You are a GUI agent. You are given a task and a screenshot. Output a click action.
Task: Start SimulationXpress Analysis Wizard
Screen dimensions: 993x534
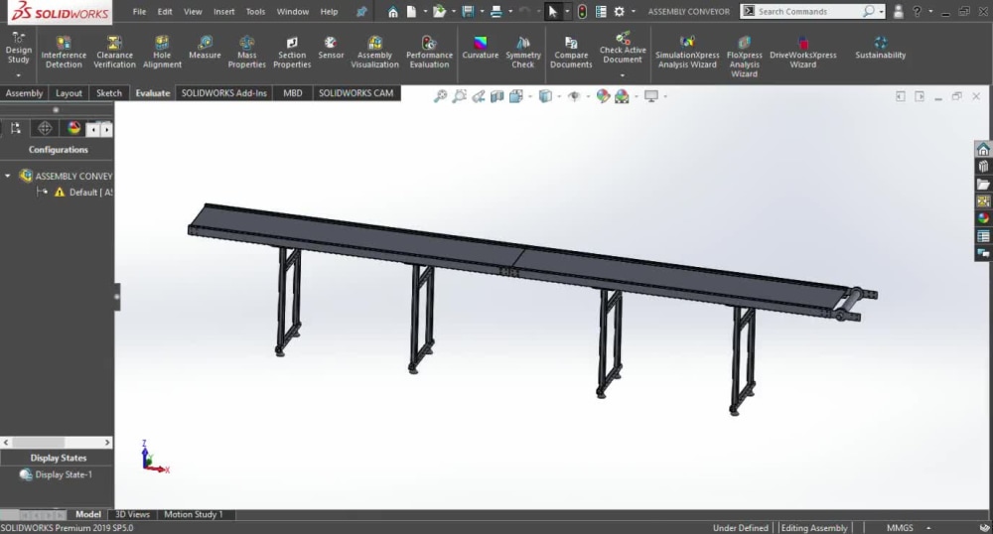pos(687,52)
